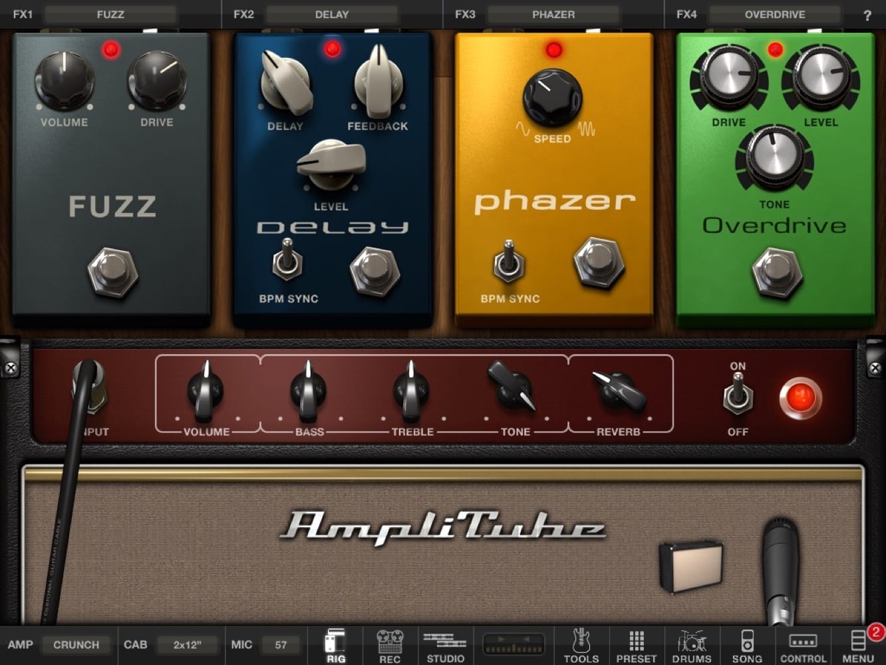
Task: Click the amp Volume knob
Action: (x=206, y=391)
